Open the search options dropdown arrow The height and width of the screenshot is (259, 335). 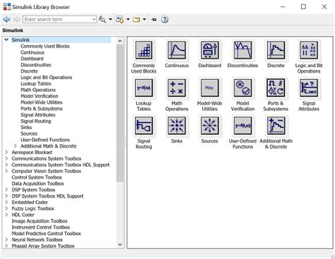tap(110, 19)
